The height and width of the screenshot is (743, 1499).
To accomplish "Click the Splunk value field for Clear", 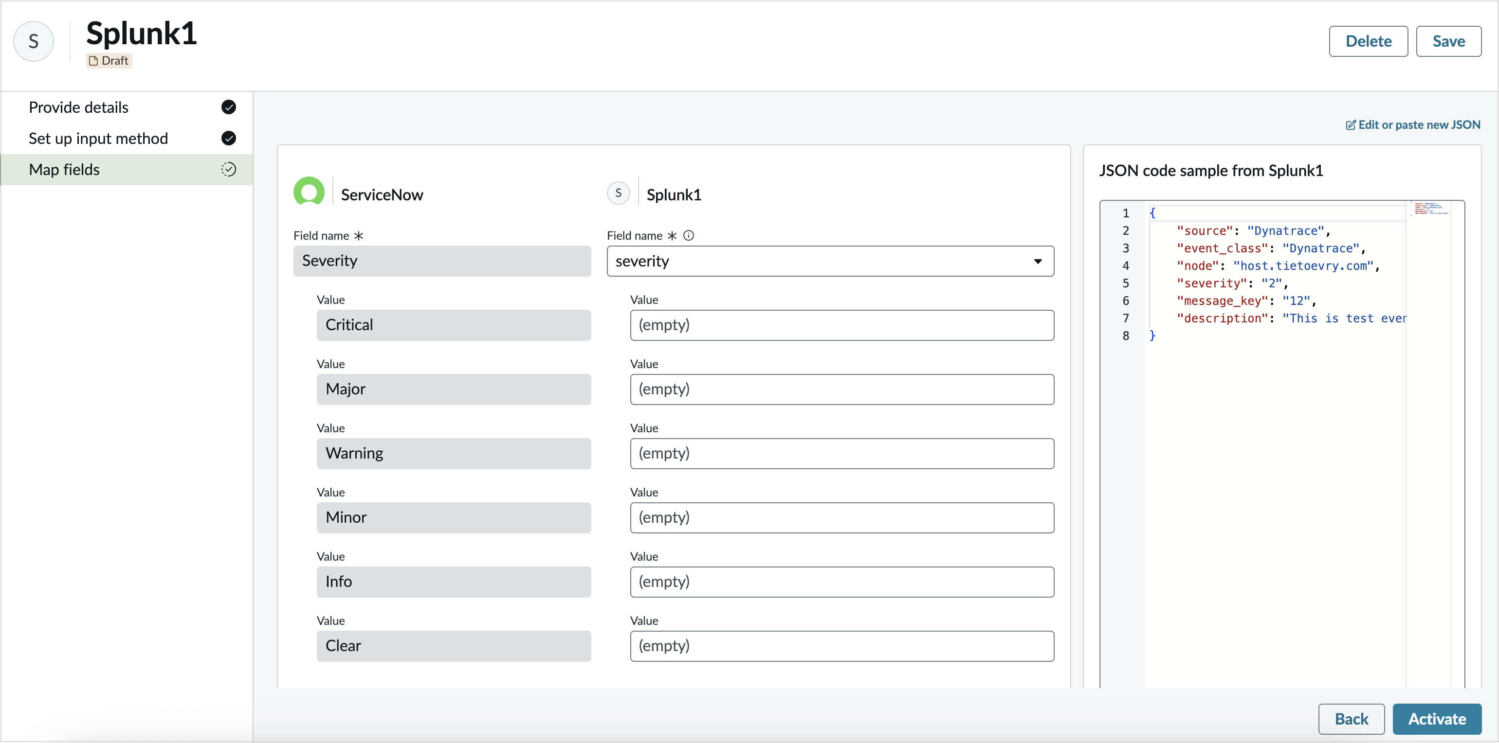I will (842, 646).
